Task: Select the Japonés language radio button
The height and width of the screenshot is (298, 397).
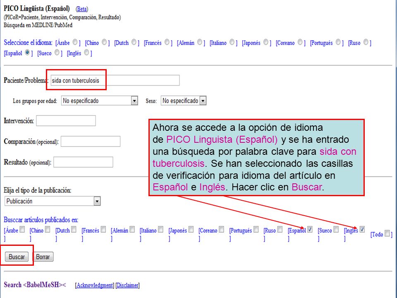Action: point(266,42)
